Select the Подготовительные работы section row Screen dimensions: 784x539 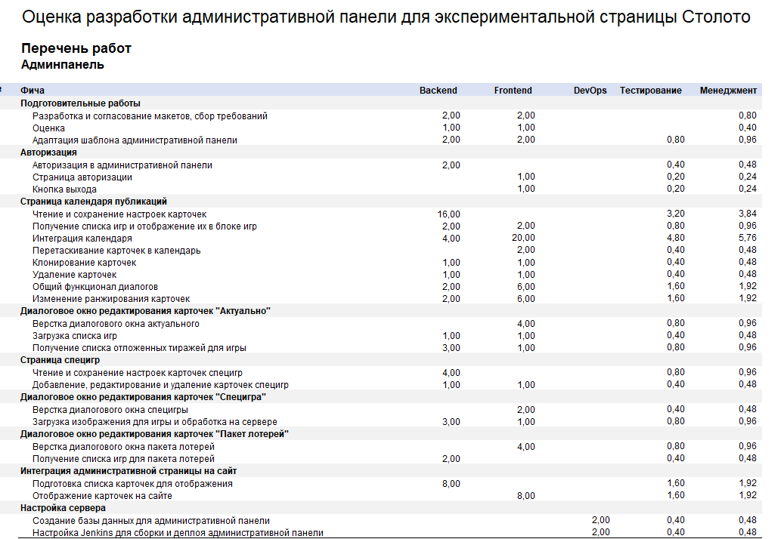[x=80, y=103]
